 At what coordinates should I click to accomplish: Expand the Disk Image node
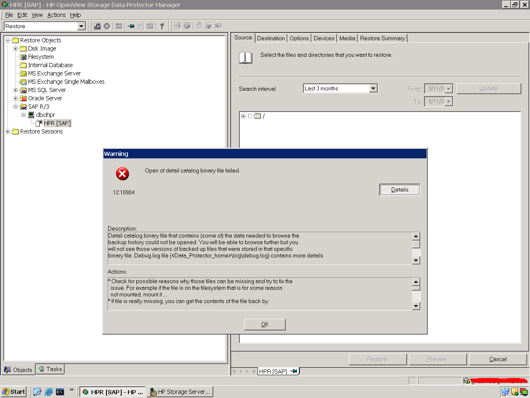15,49
